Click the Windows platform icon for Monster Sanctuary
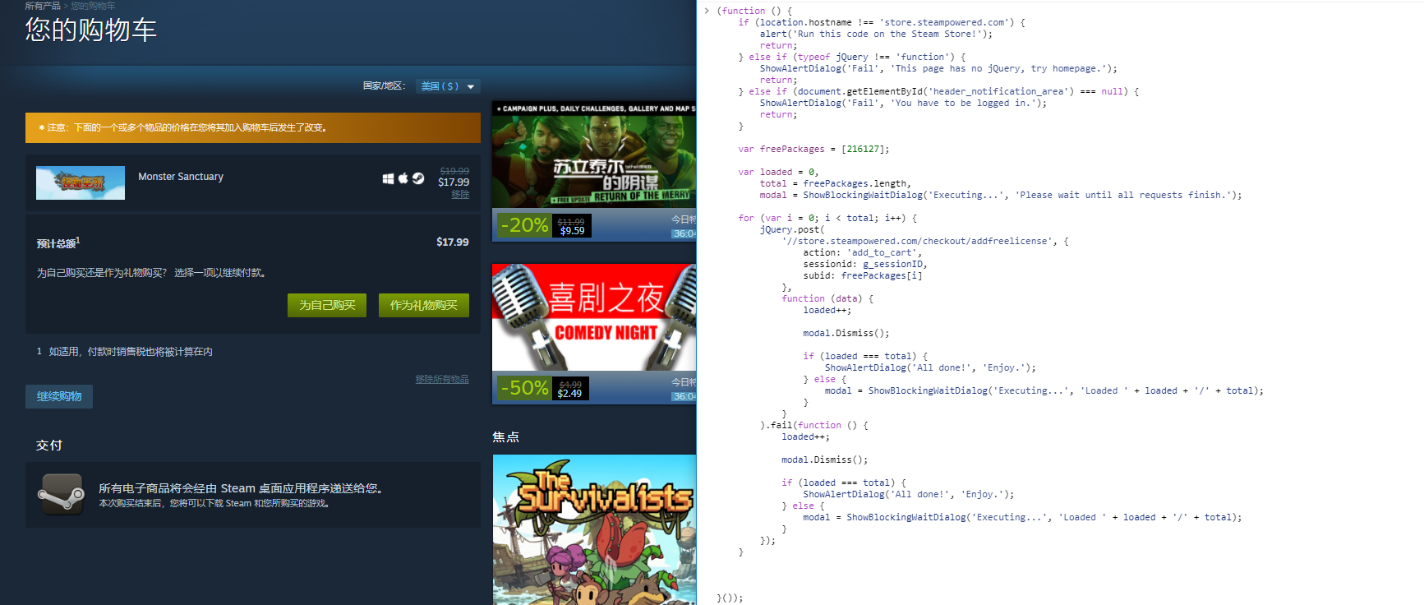 pyautogui.click(x=388, y=178)
